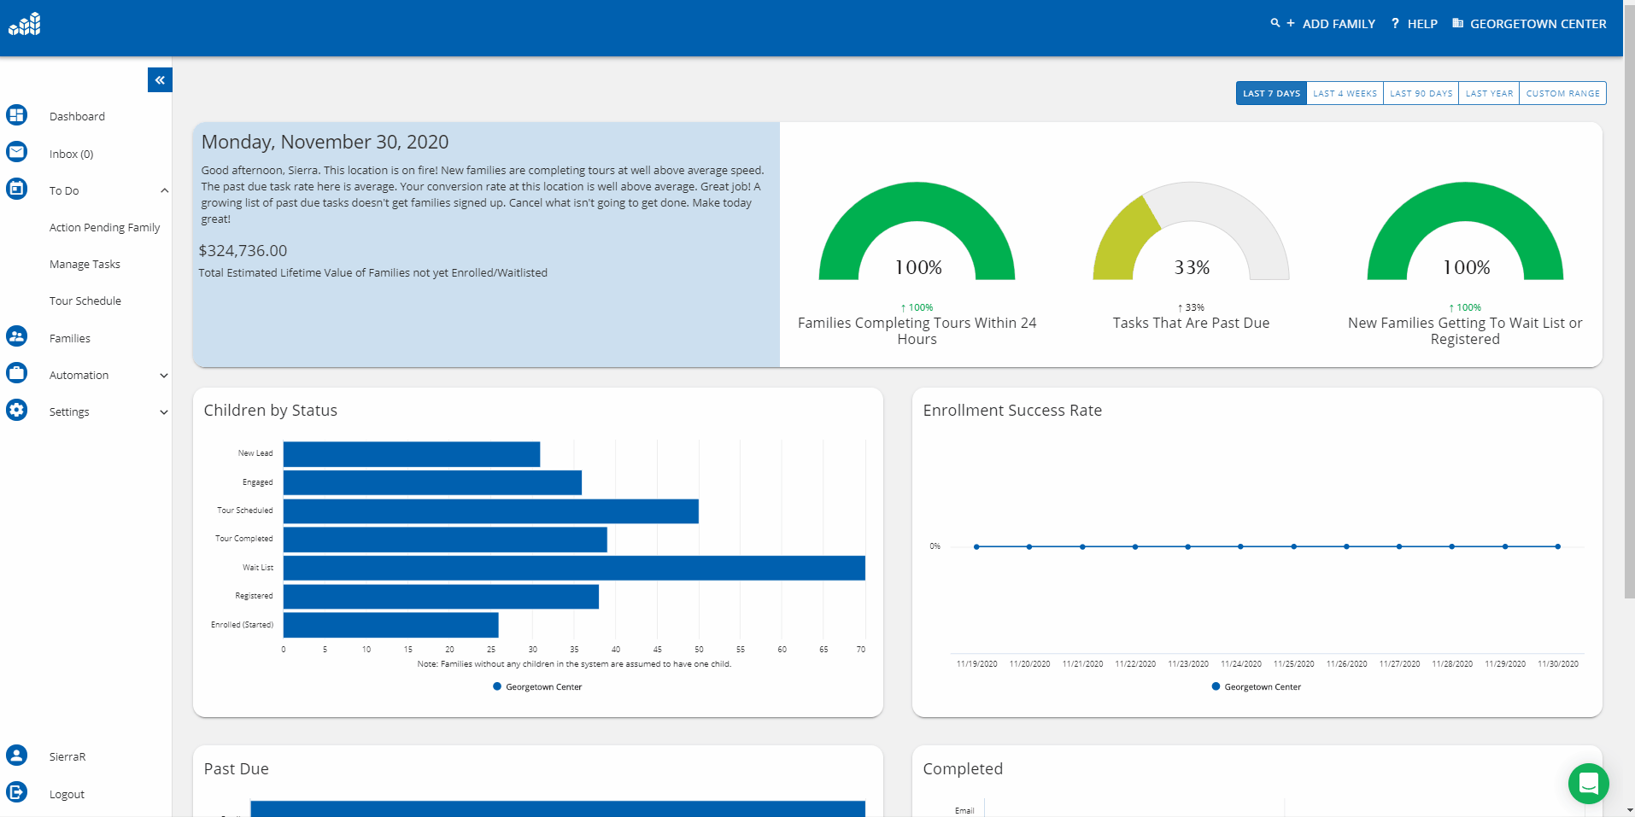Click the Automation briefcase icon
This screenshot has width=1635, height=817.
[17, 373]
